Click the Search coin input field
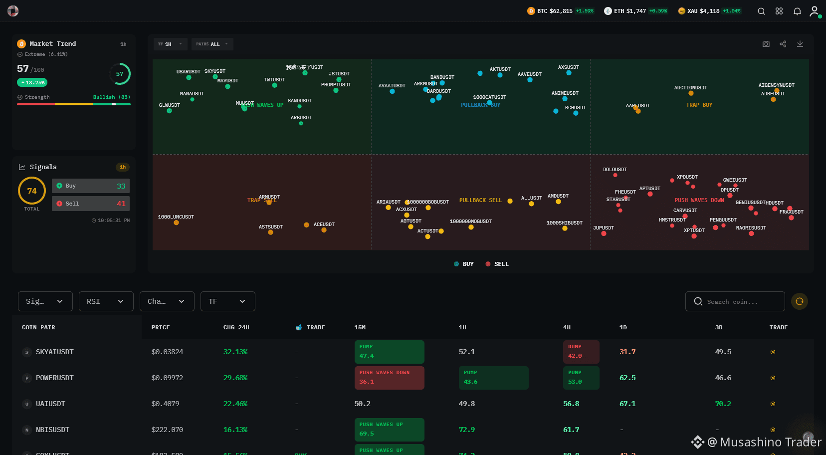 pos(735,301)
